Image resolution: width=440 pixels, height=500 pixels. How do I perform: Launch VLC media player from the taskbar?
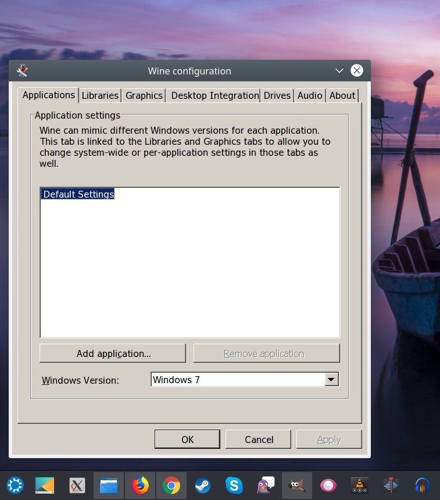click(360, 485)
